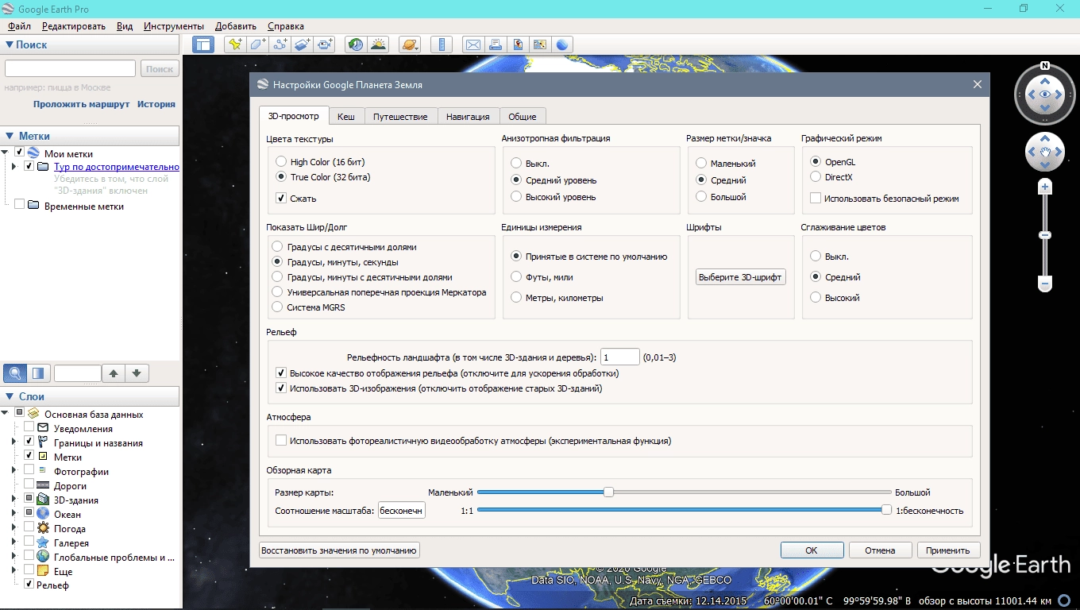Viewport: 1080px width, 610px height.
Task: Add an image overlay from toolbar
Action: pyautogui.click(x=302, y=44)
